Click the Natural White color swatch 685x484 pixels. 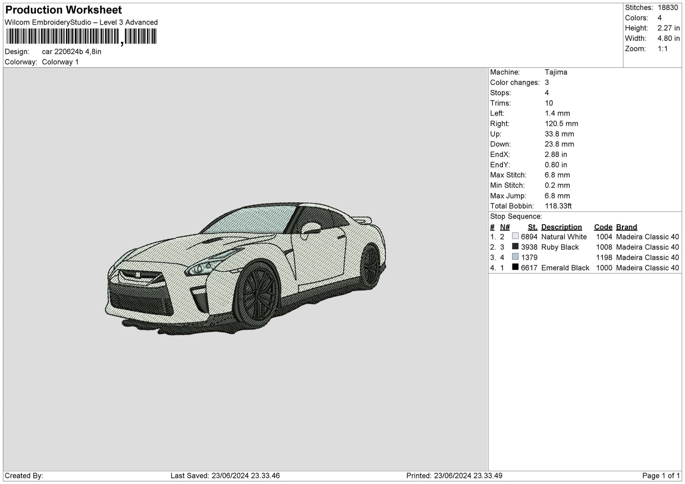(515, 236)
